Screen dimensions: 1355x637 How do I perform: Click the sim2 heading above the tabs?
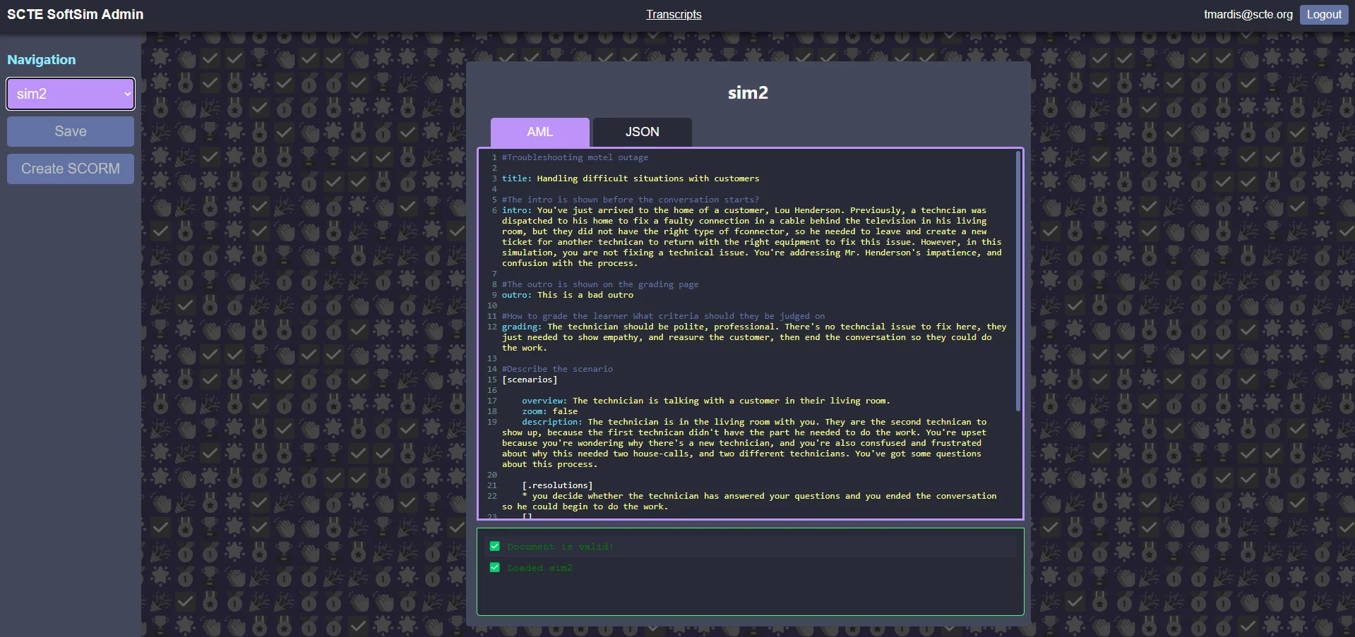pos(748,92)
